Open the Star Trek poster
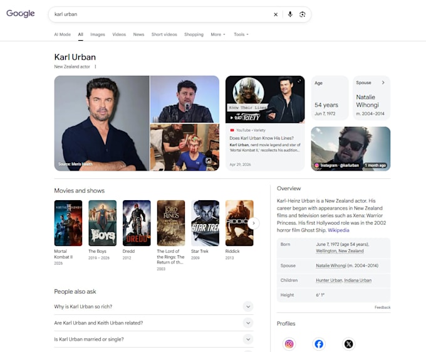The image size is (426, 352). pos(205,223)
